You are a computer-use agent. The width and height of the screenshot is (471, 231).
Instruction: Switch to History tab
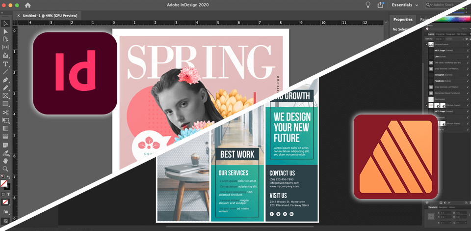coord(452,207)
